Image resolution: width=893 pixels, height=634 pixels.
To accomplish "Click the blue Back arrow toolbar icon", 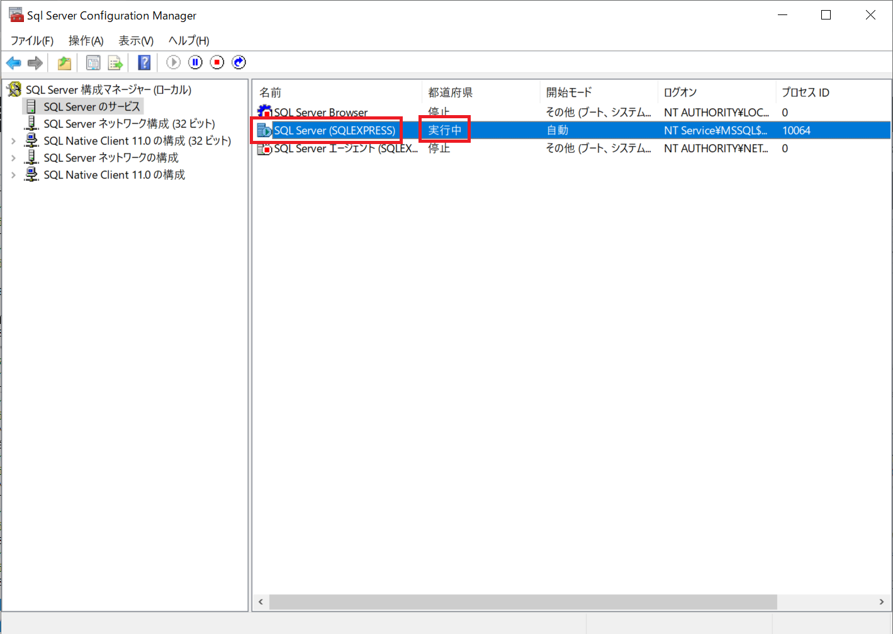I will [x=13, y=62].
